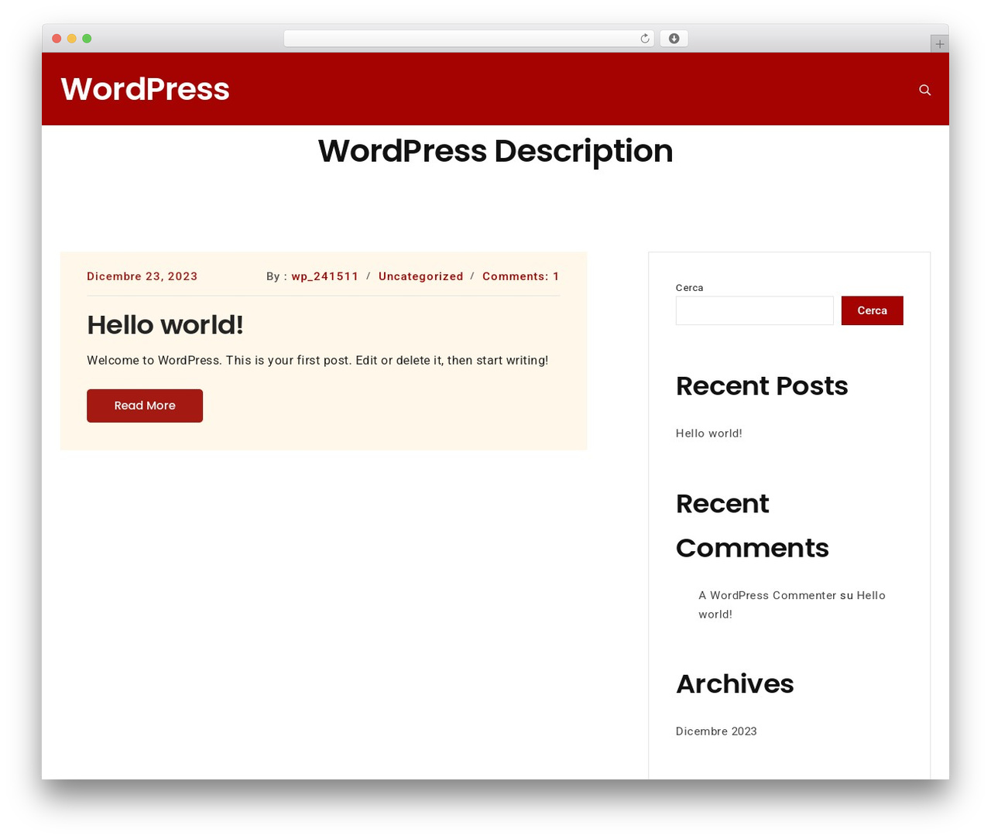Open the Uncategorized category link
This screenshot has width=991, height=839.
point(420,276)
